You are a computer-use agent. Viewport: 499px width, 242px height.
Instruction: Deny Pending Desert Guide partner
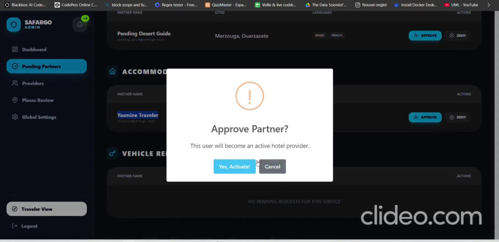point(458,35)
